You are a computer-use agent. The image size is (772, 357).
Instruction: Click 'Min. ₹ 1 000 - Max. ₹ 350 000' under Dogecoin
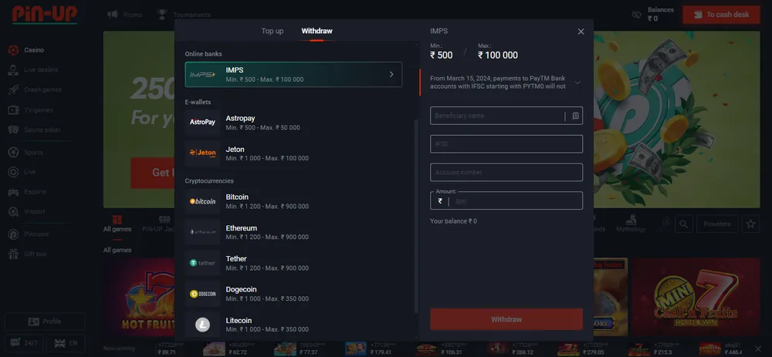(267, 299)
